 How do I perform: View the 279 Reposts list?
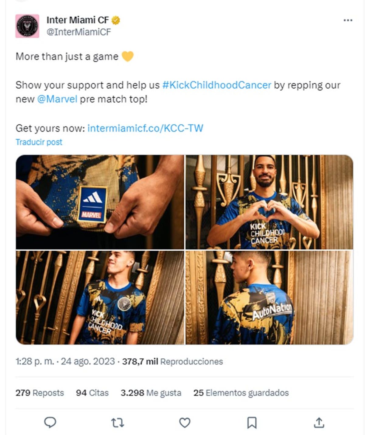pos(40,393)
